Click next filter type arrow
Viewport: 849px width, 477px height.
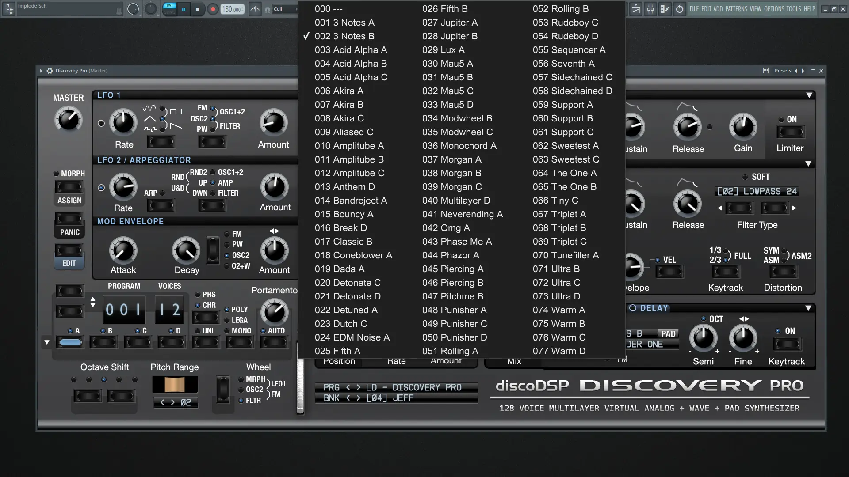point(794,208)
